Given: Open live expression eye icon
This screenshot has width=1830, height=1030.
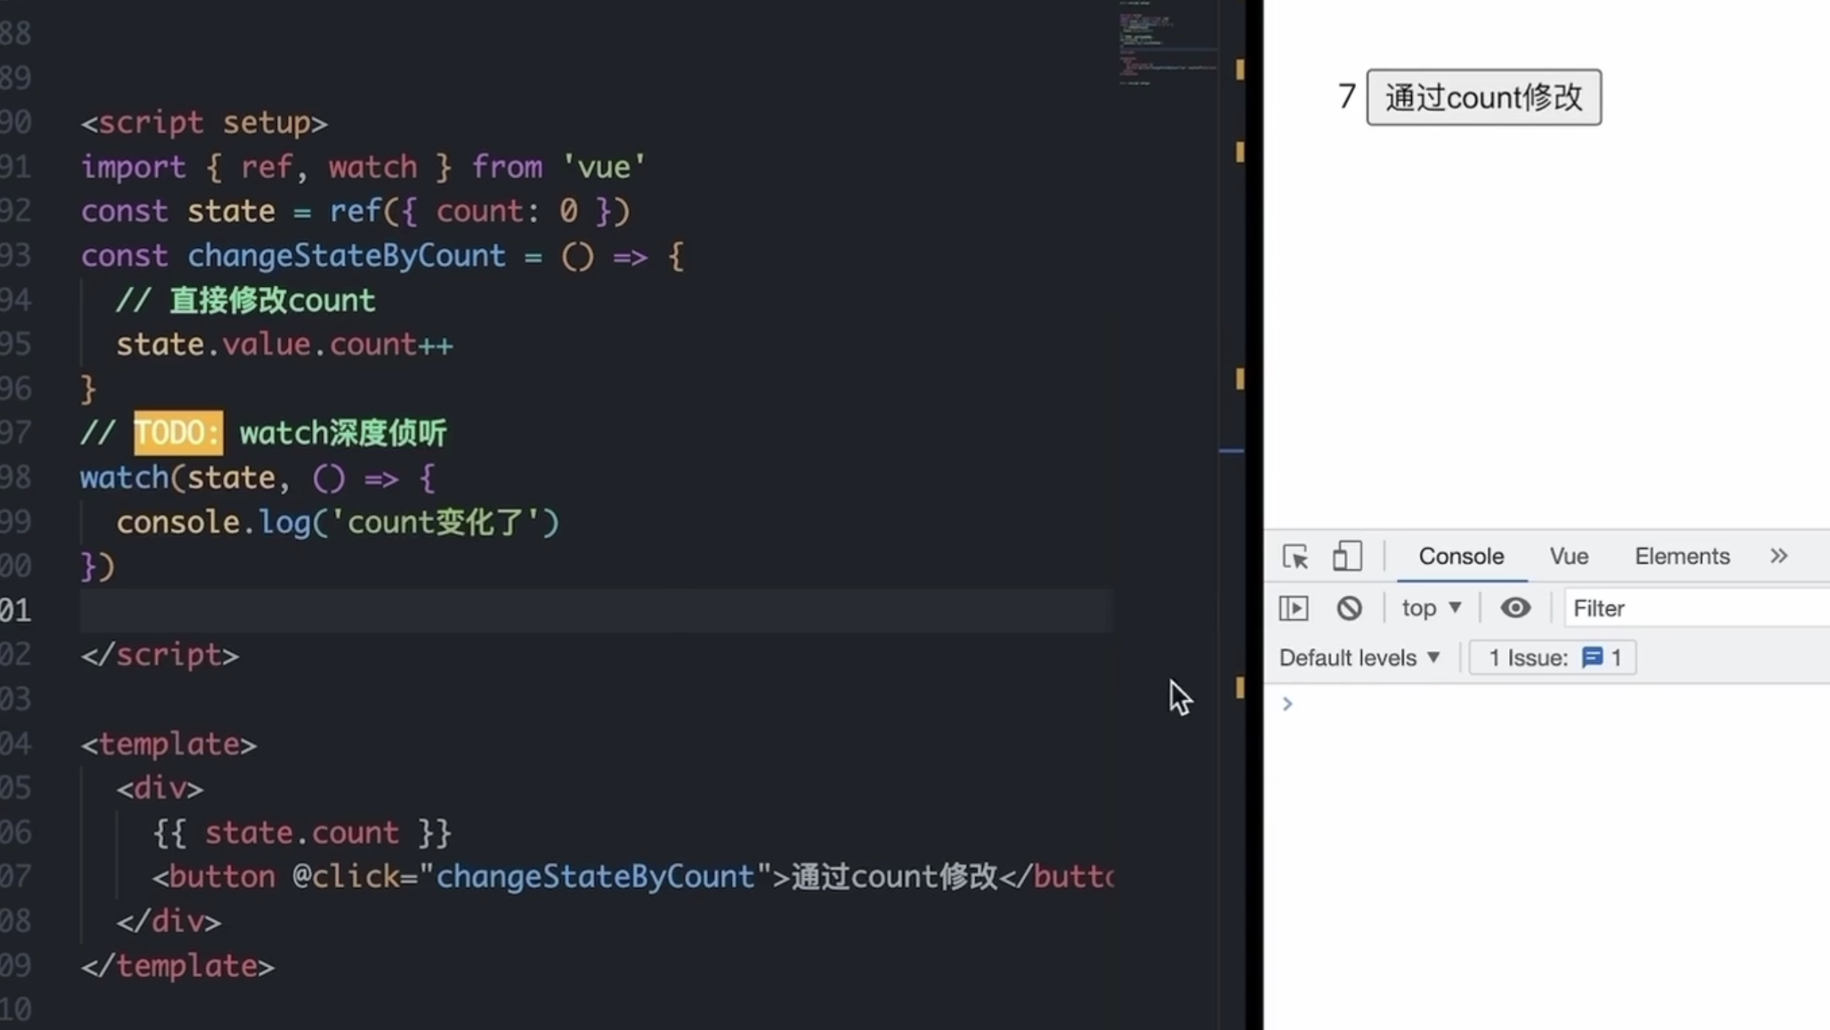Looking at the screenshot, I should point(1515,608).
